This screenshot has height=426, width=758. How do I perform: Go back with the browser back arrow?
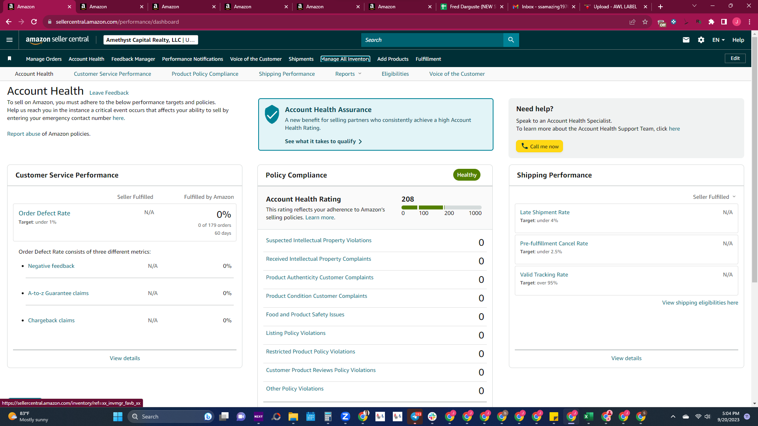tap(9, 22)
